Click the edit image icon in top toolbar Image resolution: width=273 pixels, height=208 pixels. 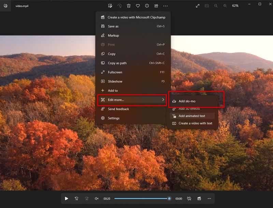(x=110, y=6)
